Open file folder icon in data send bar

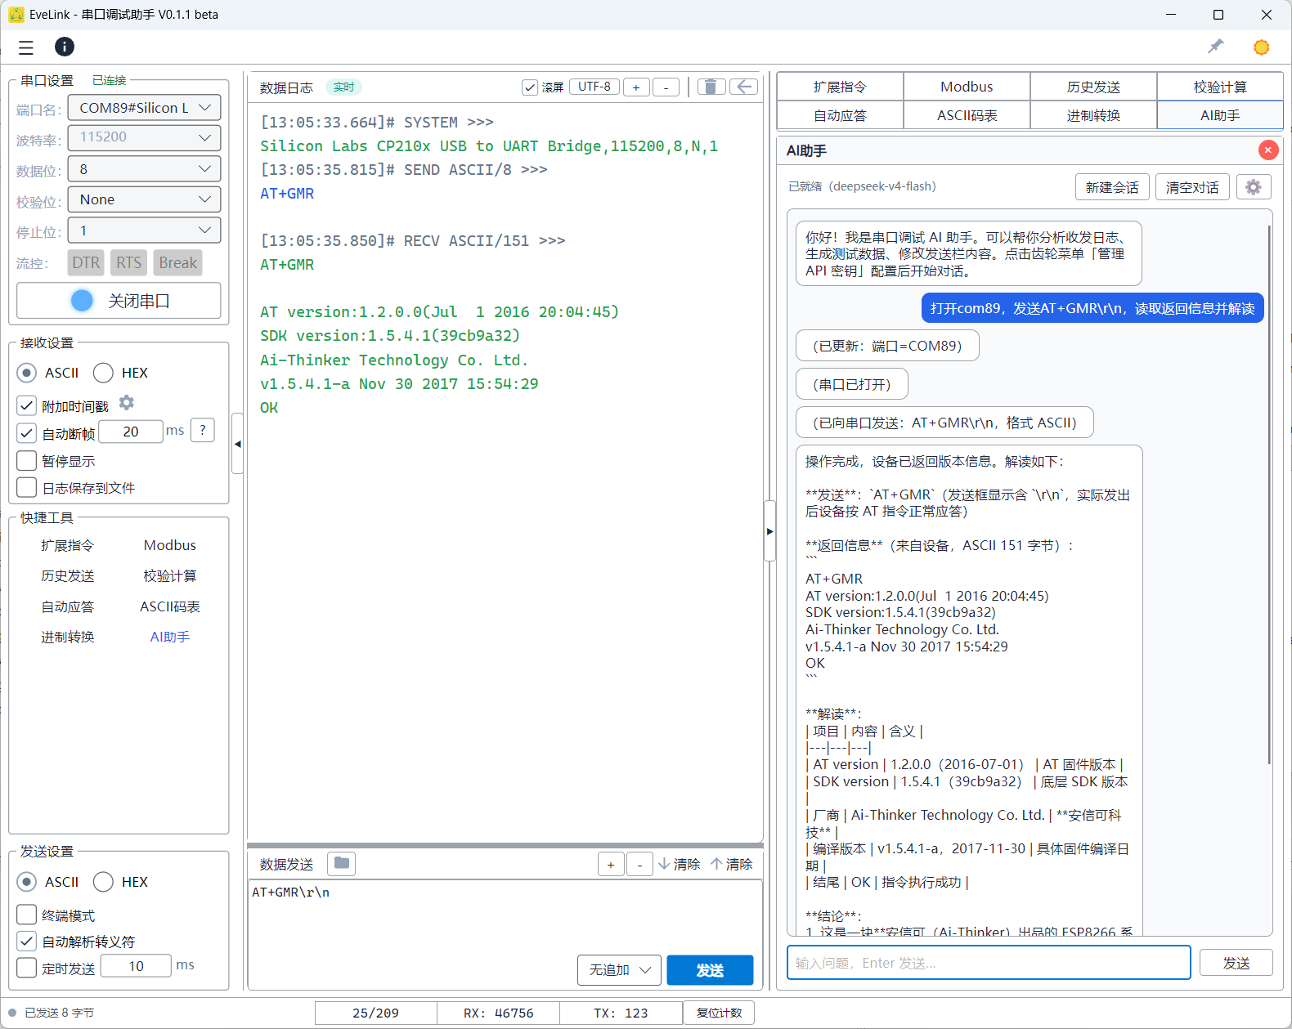(x=342, y=864)
